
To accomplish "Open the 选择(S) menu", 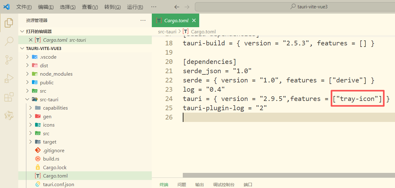I will [68, 7].
